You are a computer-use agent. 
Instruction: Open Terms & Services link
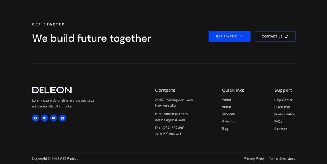pos(282,158)
